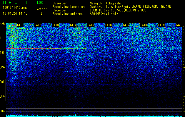Click the 1.1 kHz axis label
The width and height of the screenshot is (185, 117).
tap(3, 38)
